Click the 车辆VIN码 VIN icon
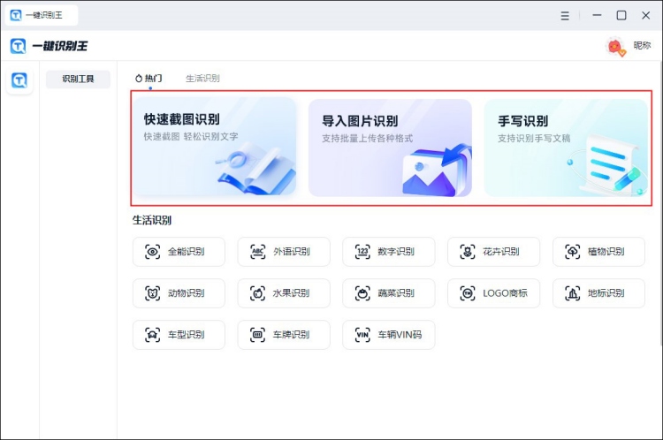The width and height of the screenshot is (663, 440). tap(362, 335)
